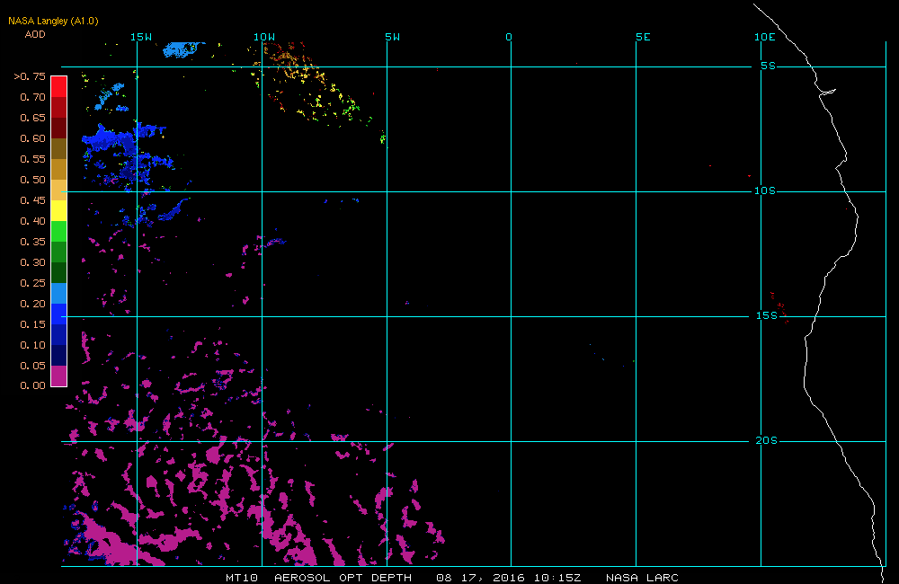
Task: Pick the light blue 0.20 legend swatch
Action: [x=59, y=294]
